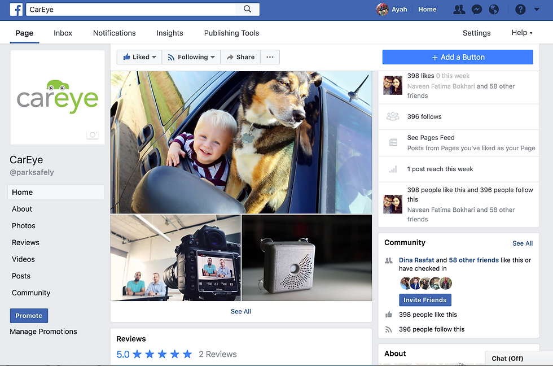Select Photos in left sidebar
Image resolution: width=553 pixels, height=366 pixels.
[x=24, y=226]
